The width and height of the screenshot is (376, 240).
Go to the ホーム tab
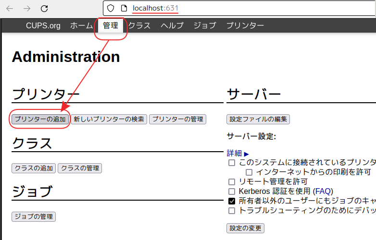[82, 25]
